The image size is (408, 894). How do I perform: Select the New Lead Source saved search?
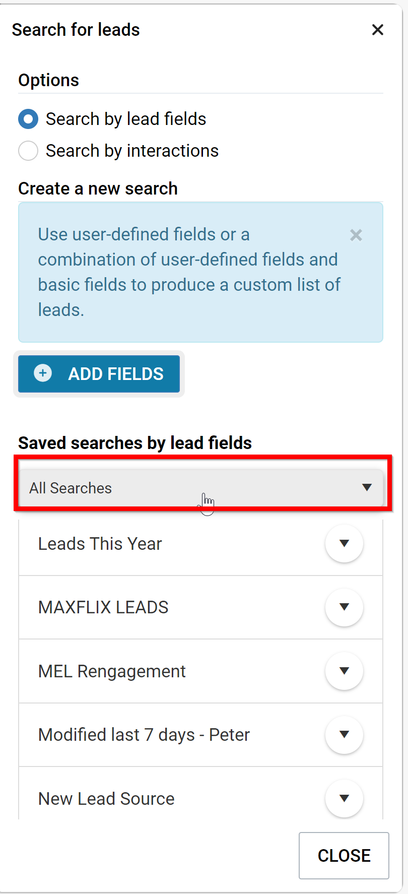point(106,798)
